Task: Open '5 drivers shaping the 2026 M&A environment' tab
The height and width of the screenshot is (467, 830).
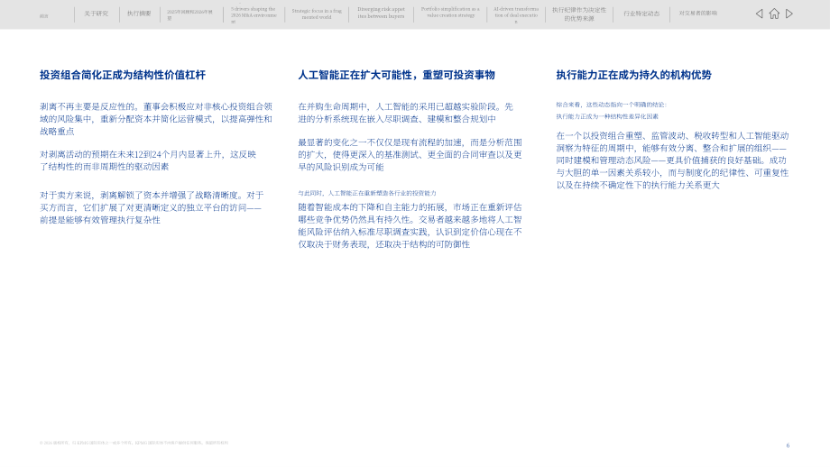Action: [x=254, y=15]
